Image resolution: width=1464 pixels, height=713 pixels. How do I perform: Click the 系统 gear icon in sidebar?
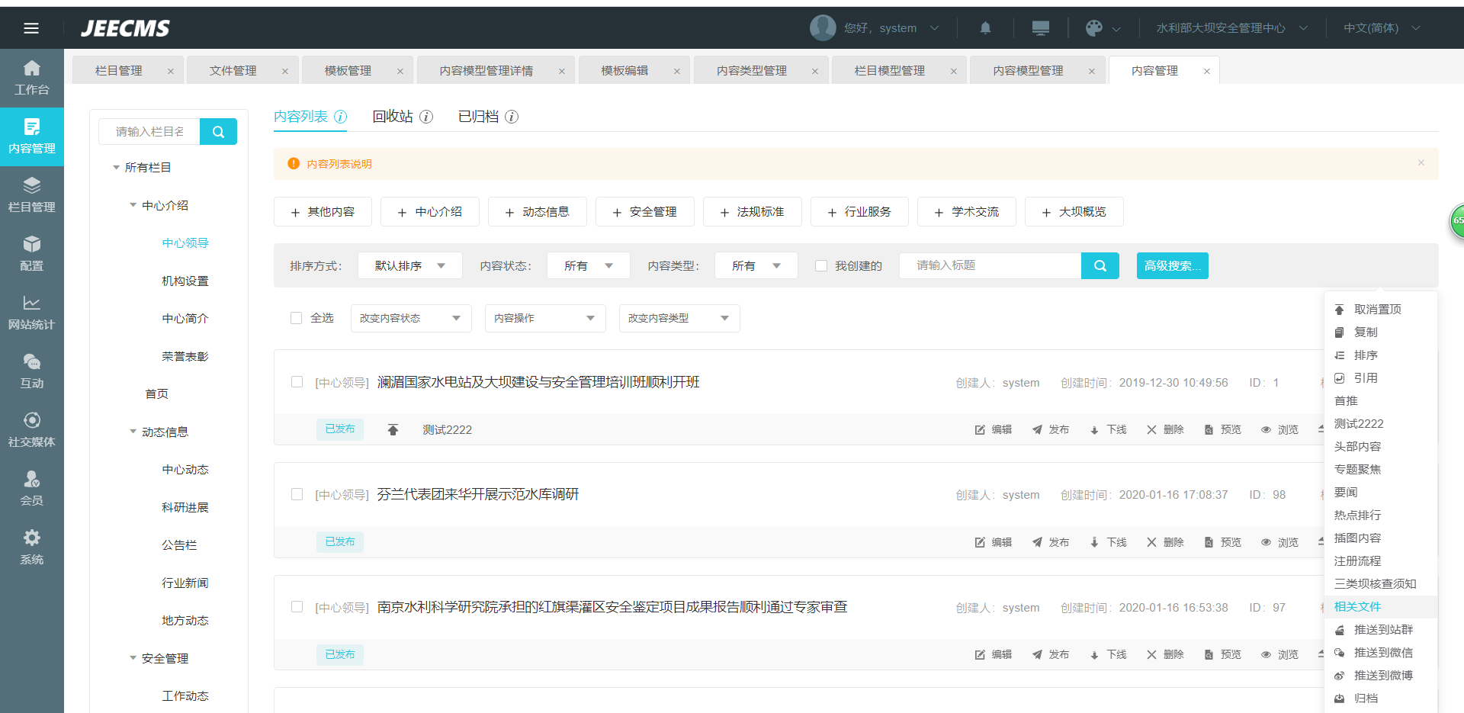pyautogui.click(x=31, y=538)
